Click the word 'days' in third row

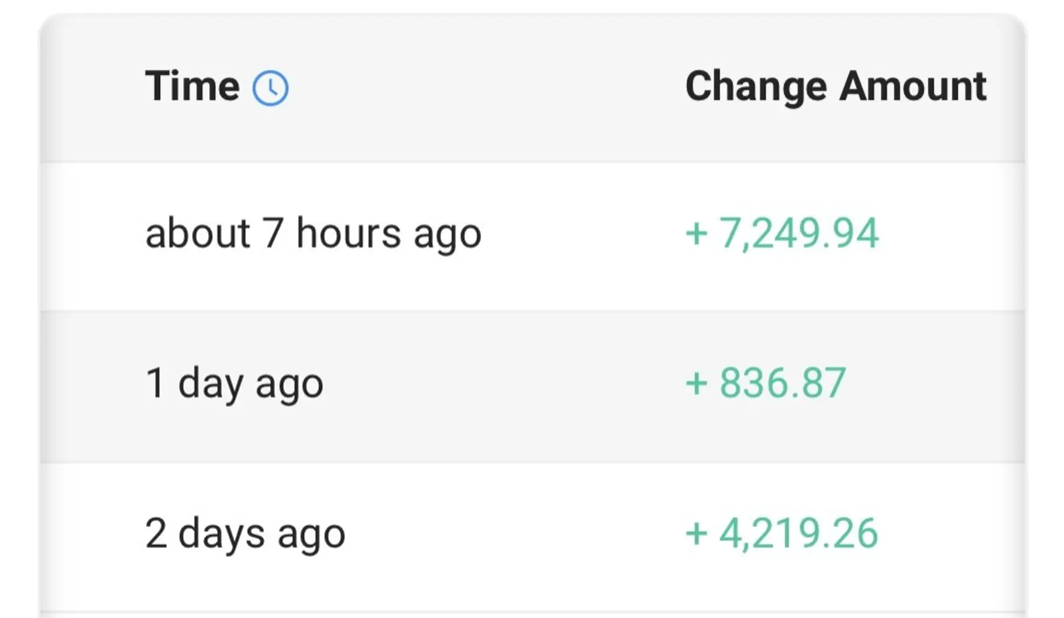222,534
